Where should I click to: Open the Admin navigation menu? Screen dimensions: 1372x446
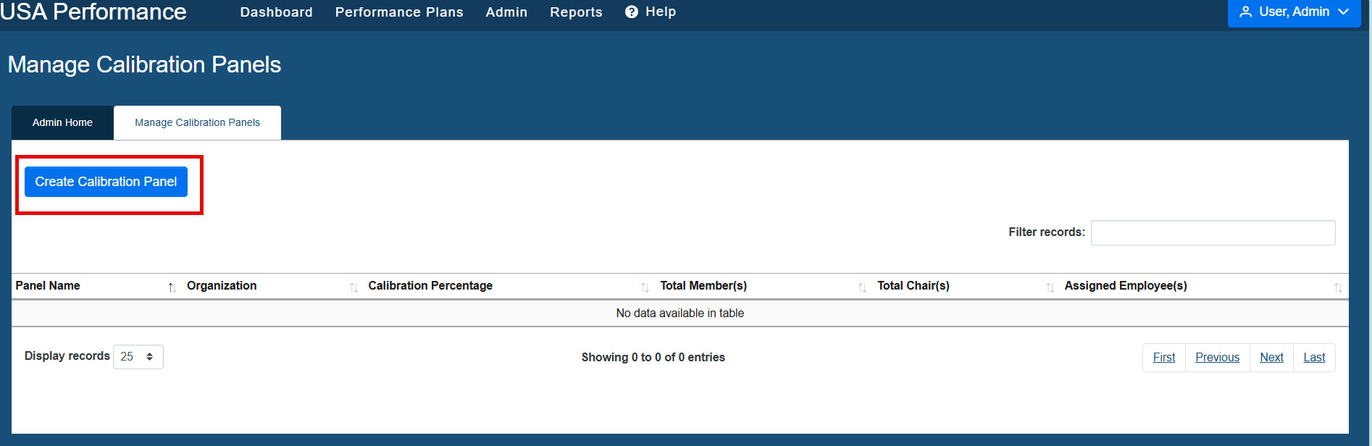coord(506,12)
